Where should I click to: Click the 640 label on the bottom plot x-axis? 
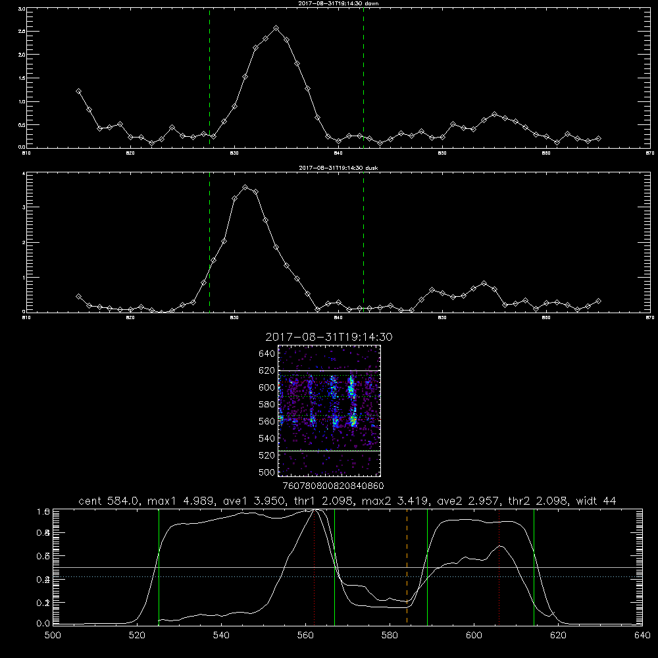point(642,636)
